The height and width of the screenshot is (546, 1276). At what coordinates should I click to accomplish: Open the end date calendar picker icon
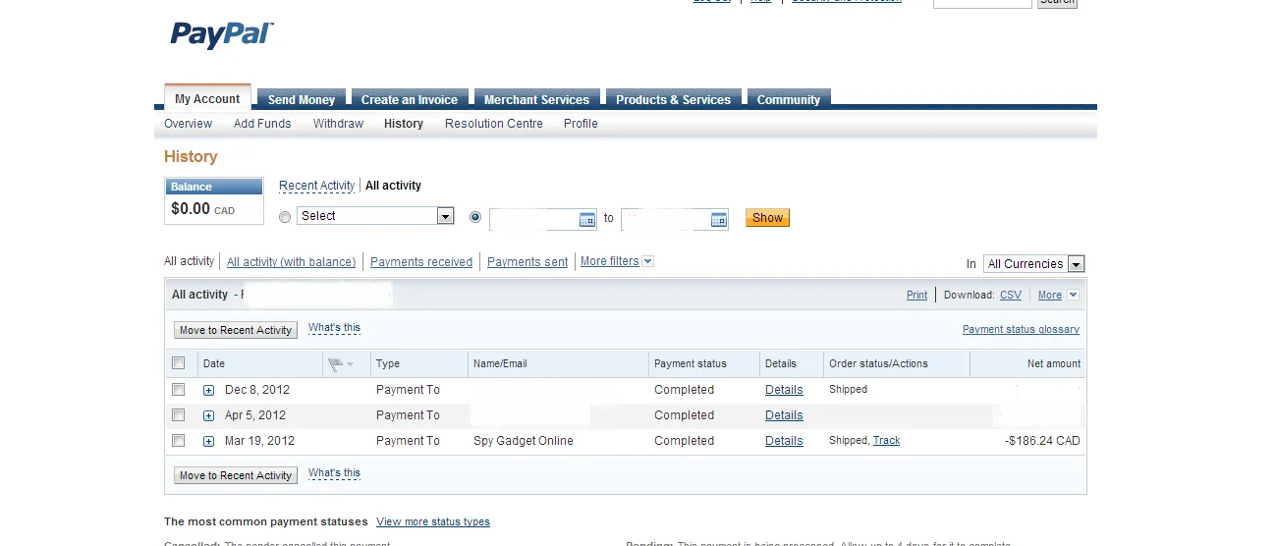pyautogui.click(x=718, y=219)
